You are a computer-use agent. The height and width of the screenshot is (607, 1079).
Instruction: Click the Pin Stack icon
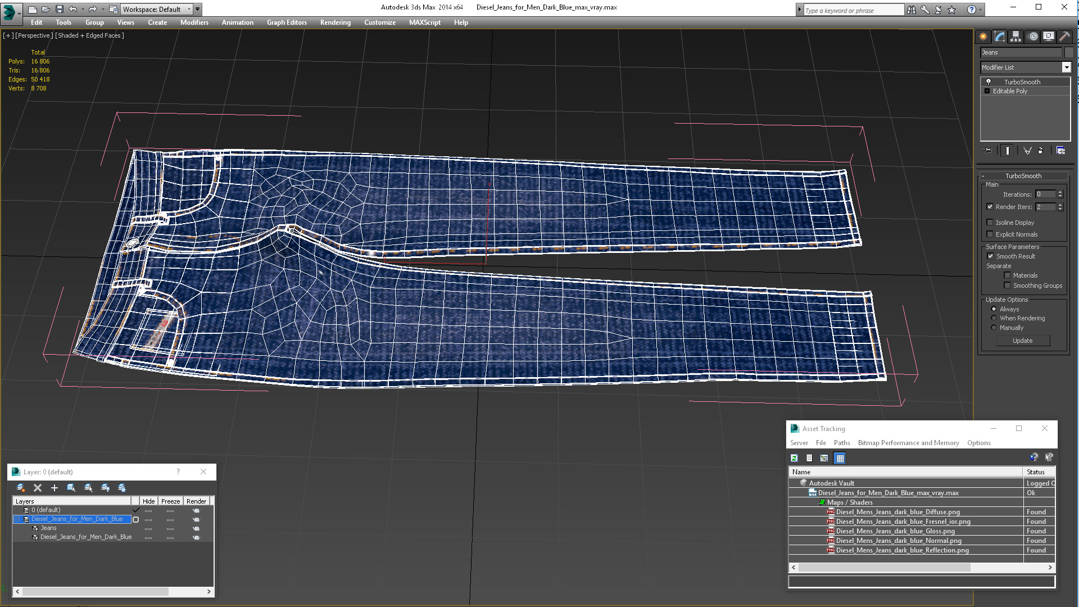click(x=988, y=151)
